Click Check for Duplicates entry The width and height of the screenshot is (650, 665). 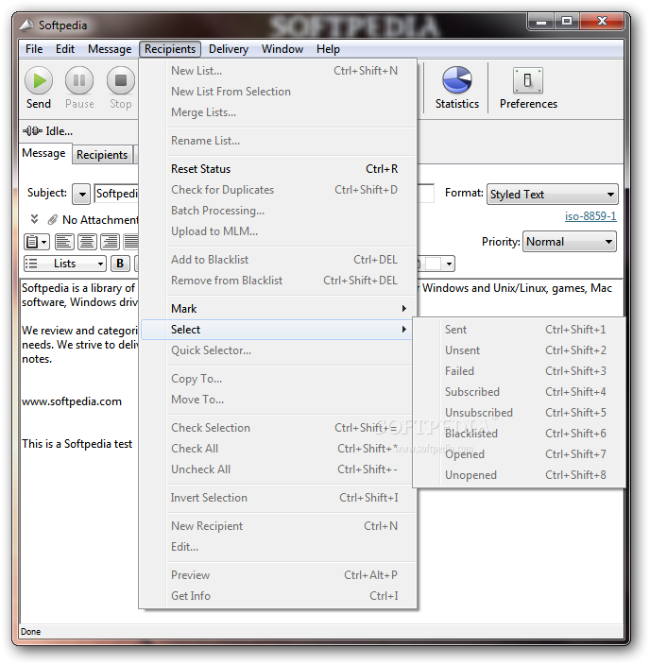[x=279, y=190]
